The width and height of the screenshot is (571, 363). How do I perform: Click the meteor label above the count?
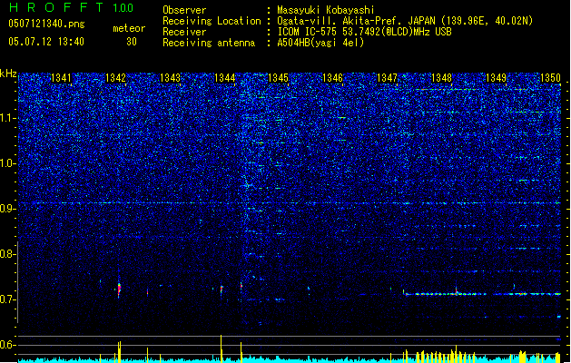tap(129, 28)
